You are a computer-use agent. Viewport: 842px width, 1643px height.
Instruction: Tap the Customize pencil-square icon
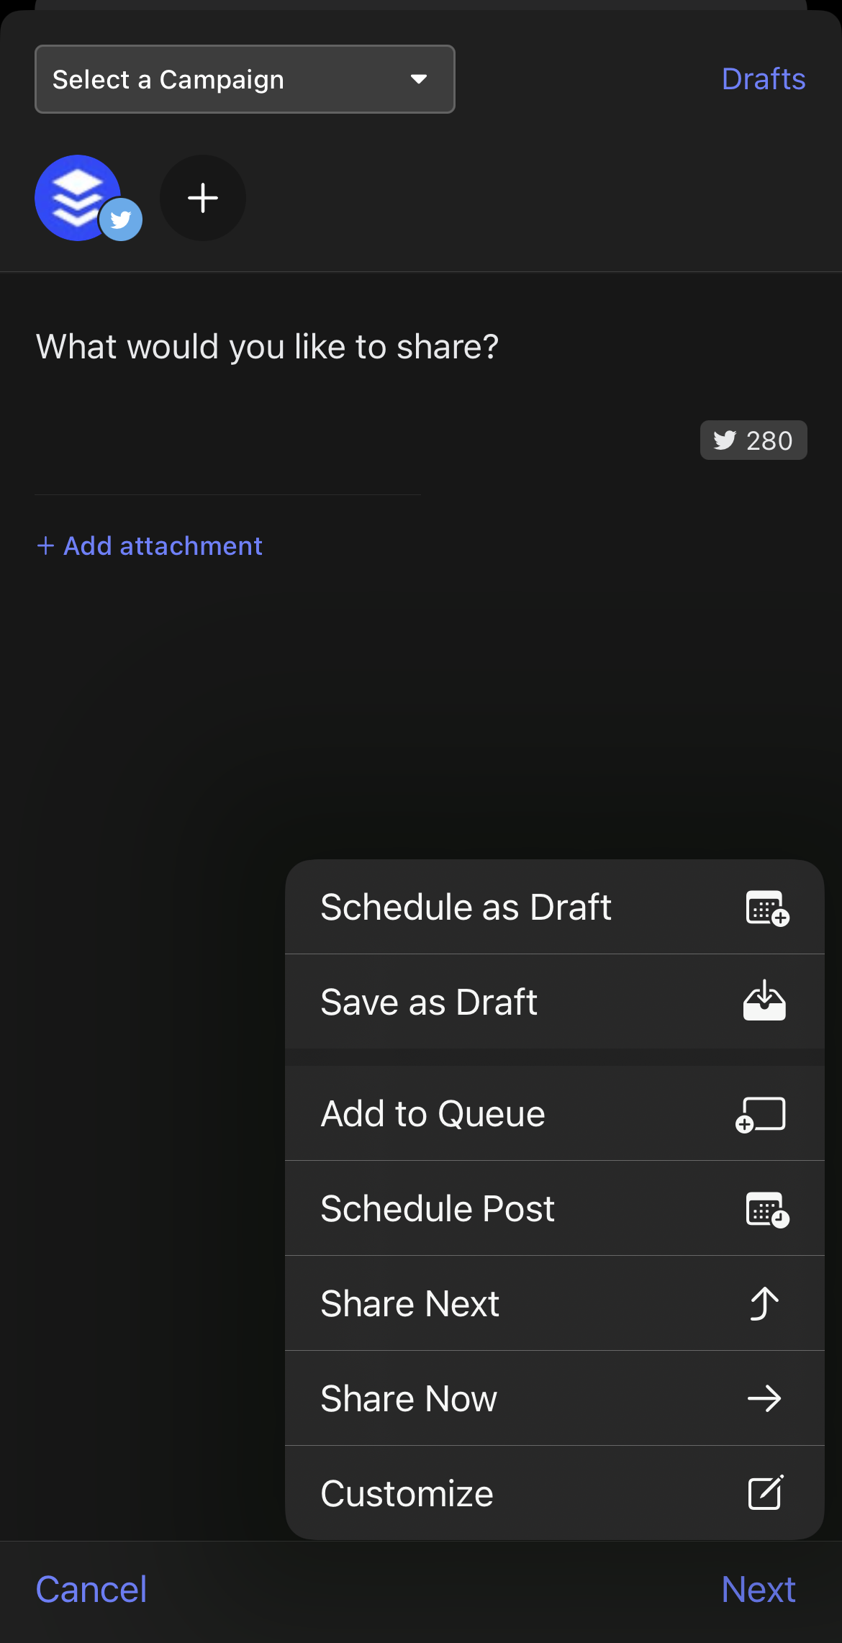coord(765,1493)
